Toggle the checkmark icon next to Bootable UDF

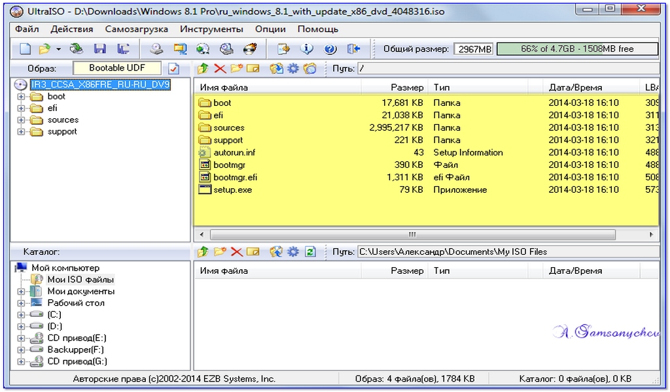pos(174,68)
